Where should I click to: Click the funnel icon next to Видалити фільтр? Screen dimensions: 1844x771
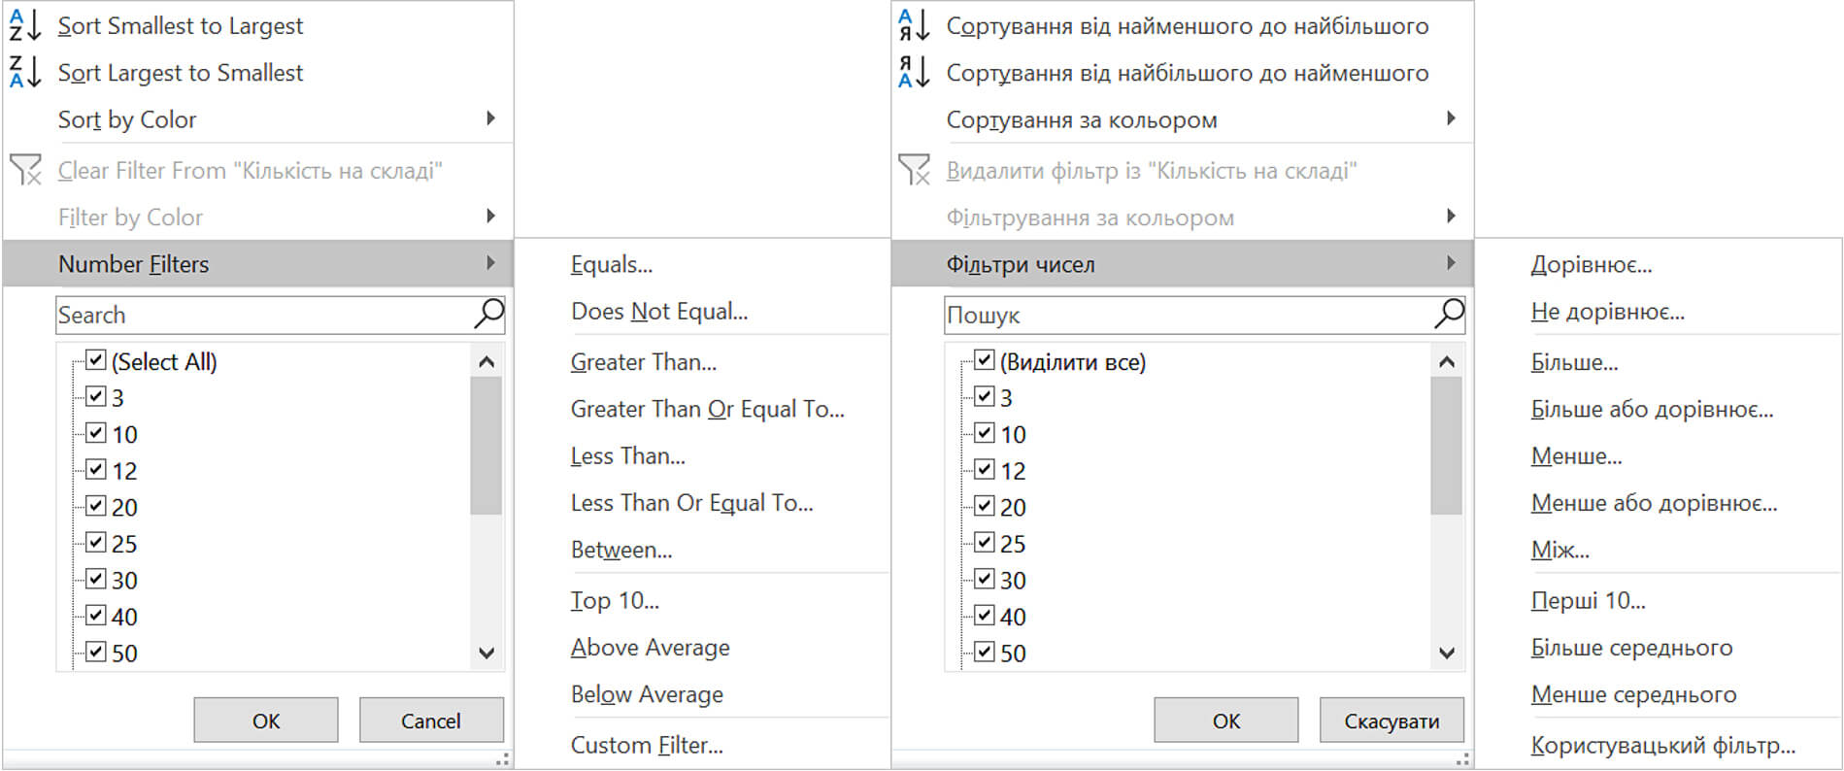[914, 170]
